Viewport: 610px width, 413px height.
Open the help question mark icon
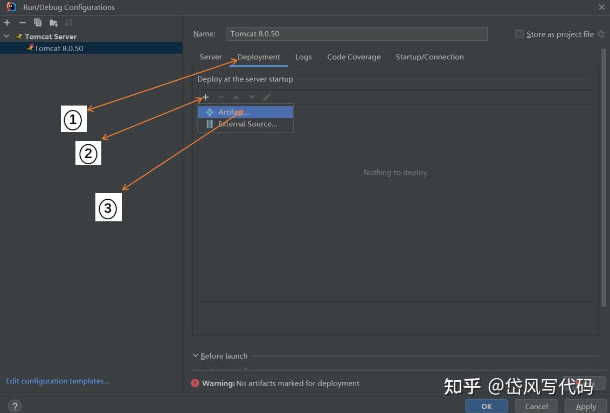[14, 405]
